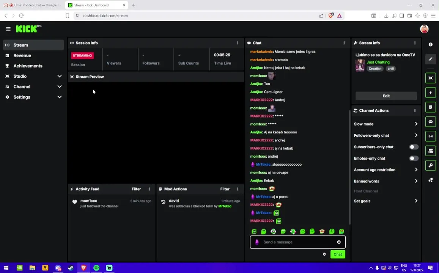Open the emoji picker in message box

[339, 242]
